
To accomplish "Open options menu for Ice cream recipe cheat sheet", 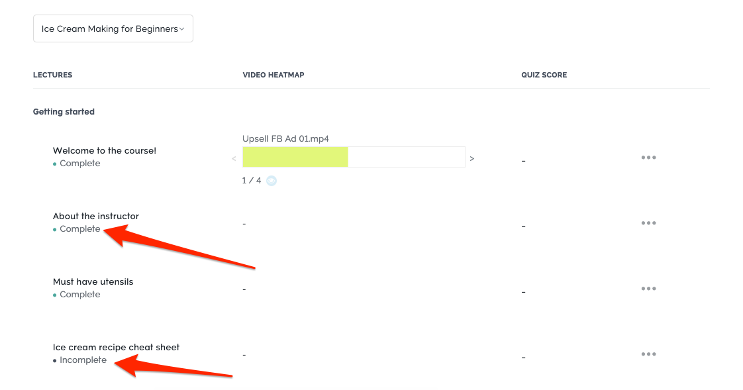I will (648, 354).
